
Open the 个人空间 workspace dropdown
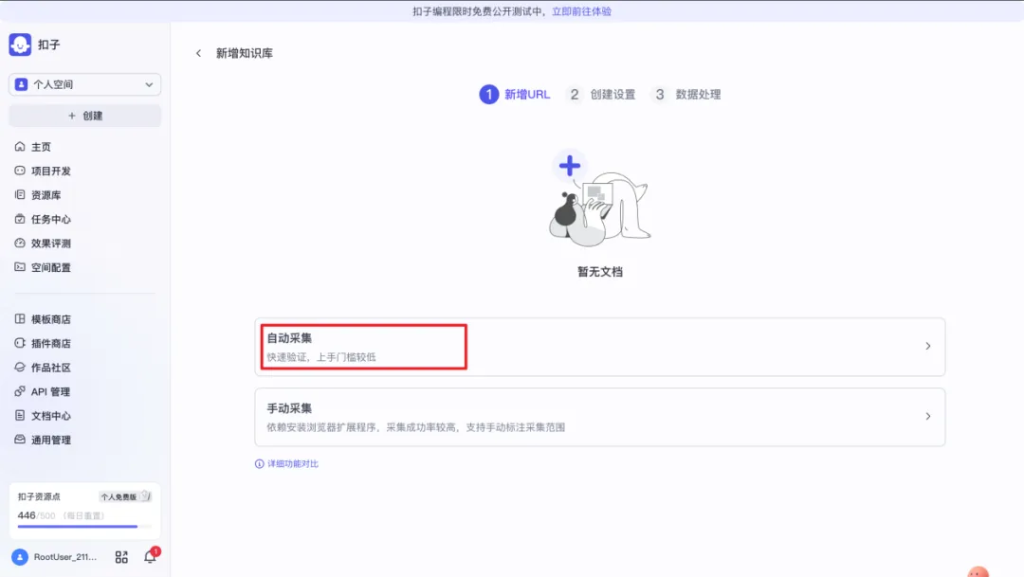pyautogui.click(x=85, y=84)
